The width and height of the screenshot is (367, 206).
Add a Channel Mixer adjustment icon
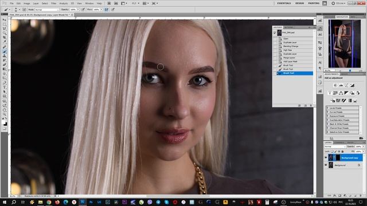tap(358, 93)
